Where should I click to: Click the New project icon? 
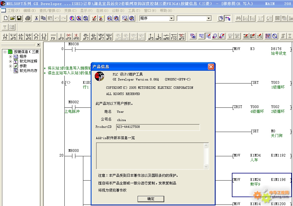(6, 18)
